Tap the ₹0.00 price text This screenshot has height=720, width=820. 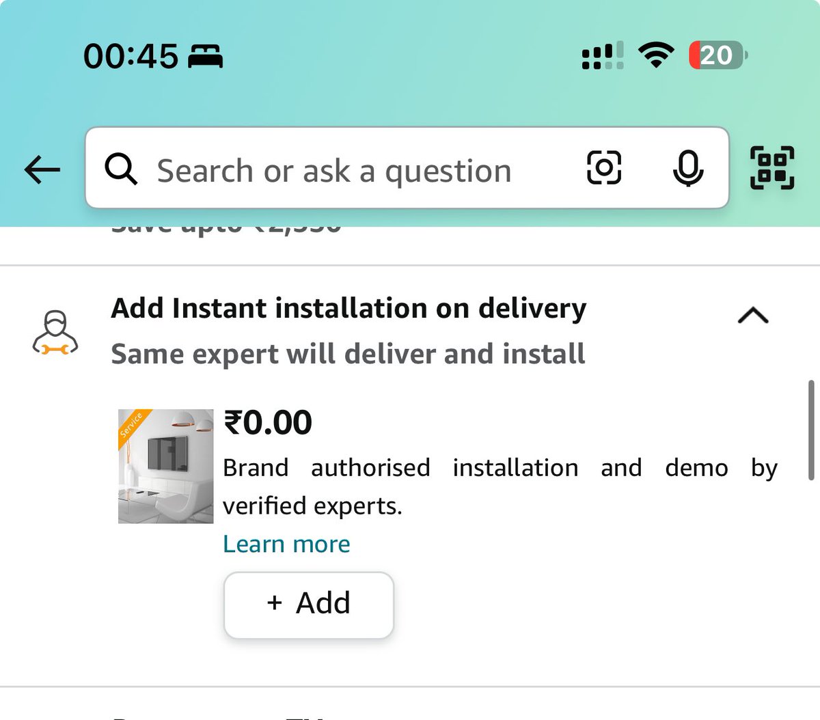268,422
